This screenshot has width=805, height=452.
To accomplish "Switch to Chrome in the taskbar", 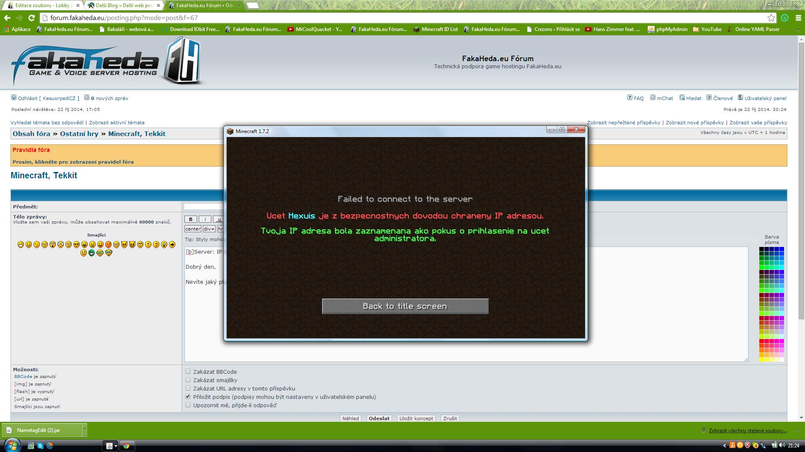I will (x=126, y=446).
